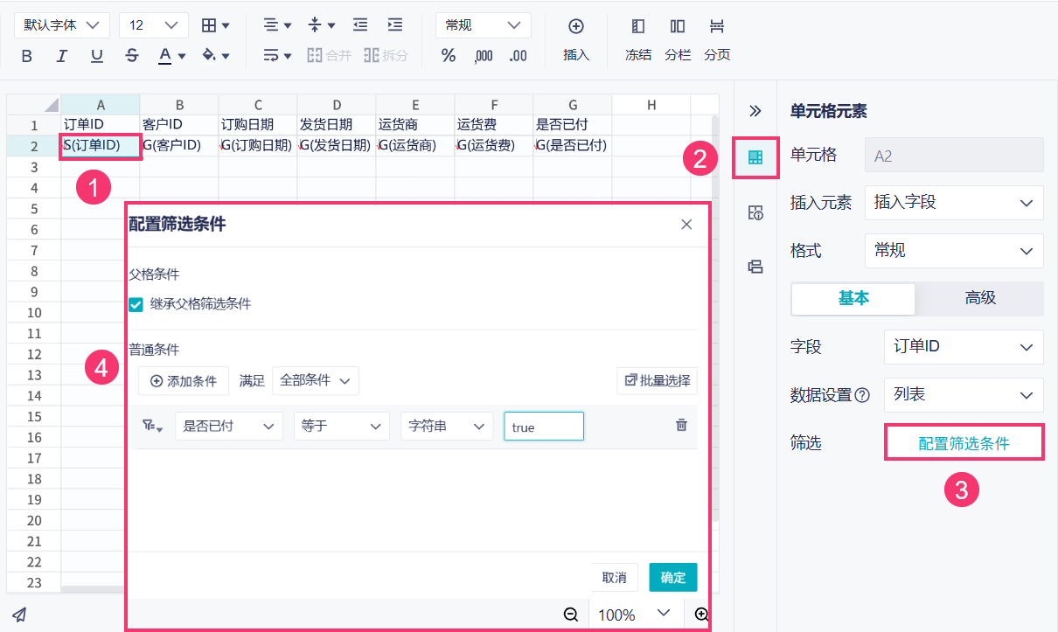Select column header H

(651, 105)
